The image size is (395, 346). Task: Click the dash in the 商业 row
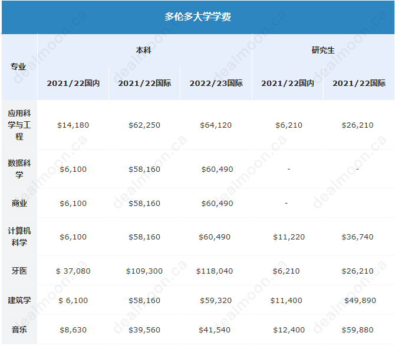pos(286,203)
